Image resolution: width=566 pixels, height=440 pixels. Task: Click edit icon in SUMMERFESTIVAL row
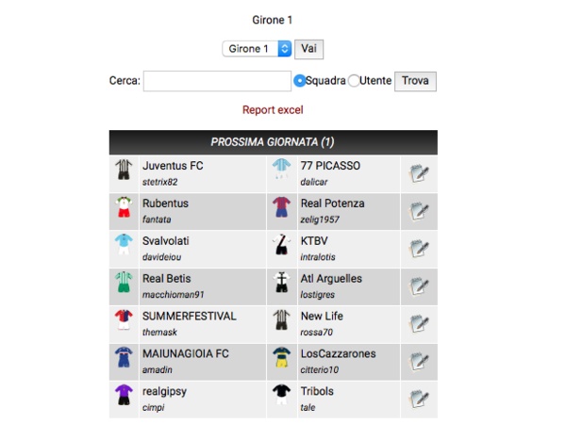point(419,324)
